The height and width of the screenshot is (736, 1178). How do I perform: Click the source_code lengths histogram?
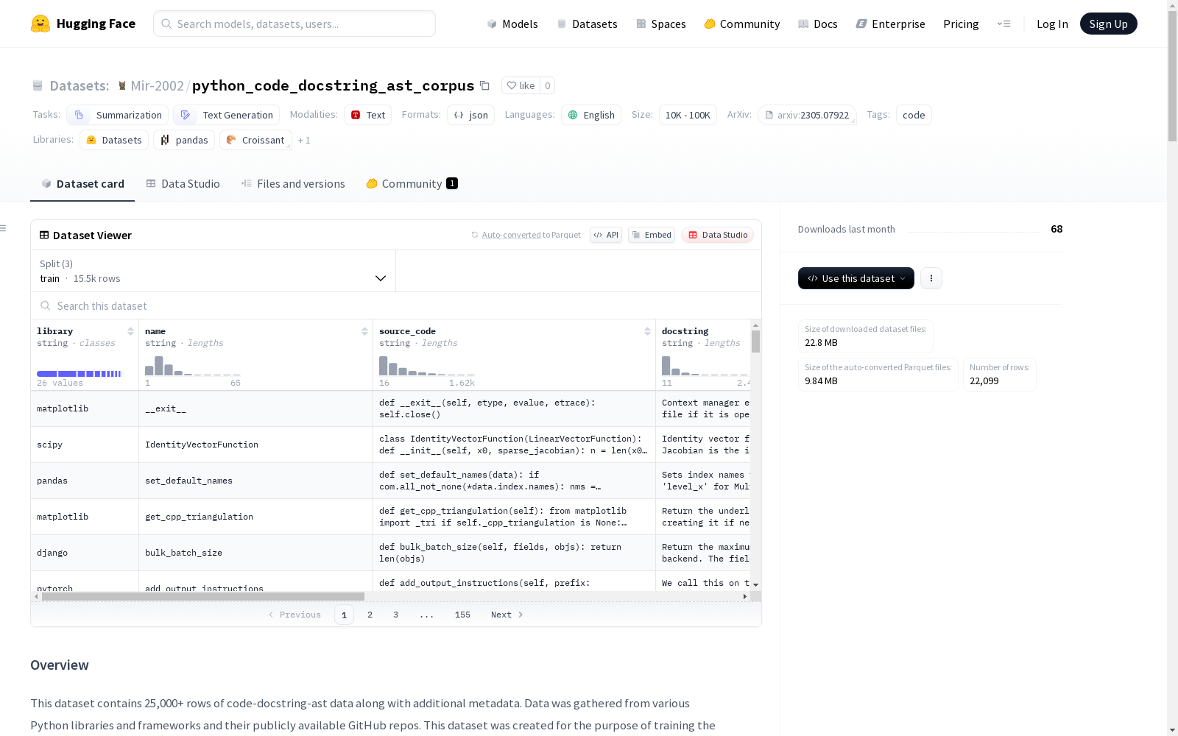pyautogui.click(x=427, y=366)
